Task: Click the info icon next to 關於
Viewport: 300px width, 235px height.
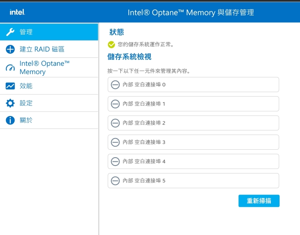Action: 10,120
